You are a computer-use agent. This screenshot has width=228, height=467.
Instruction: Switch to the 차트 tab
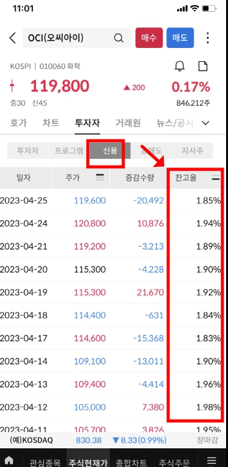click(50, 123)
